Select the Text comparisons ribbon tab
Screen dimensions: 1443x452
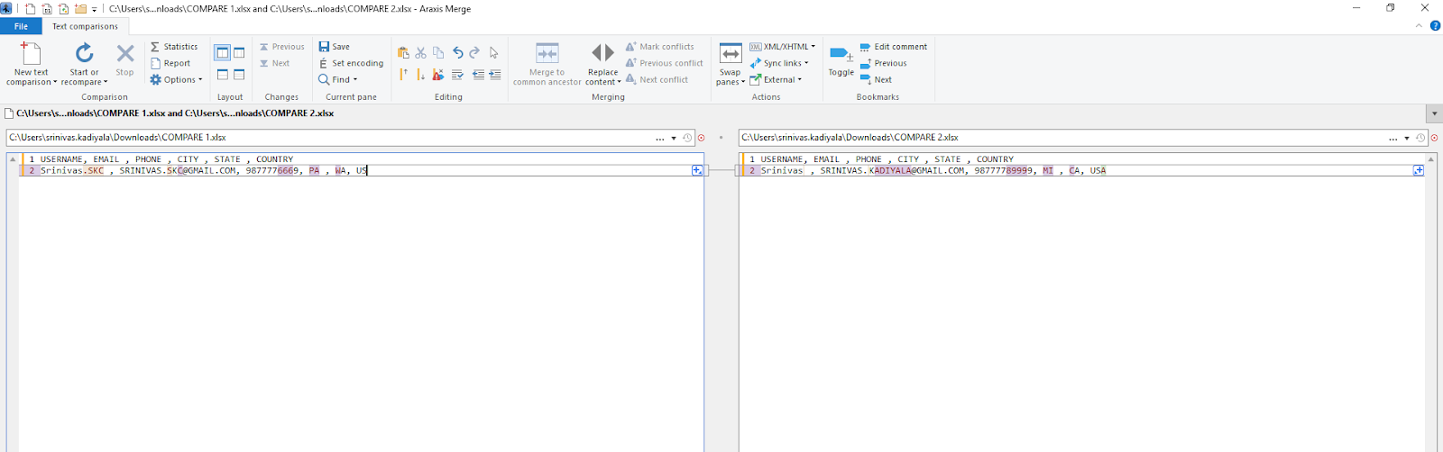coord(85,26)
